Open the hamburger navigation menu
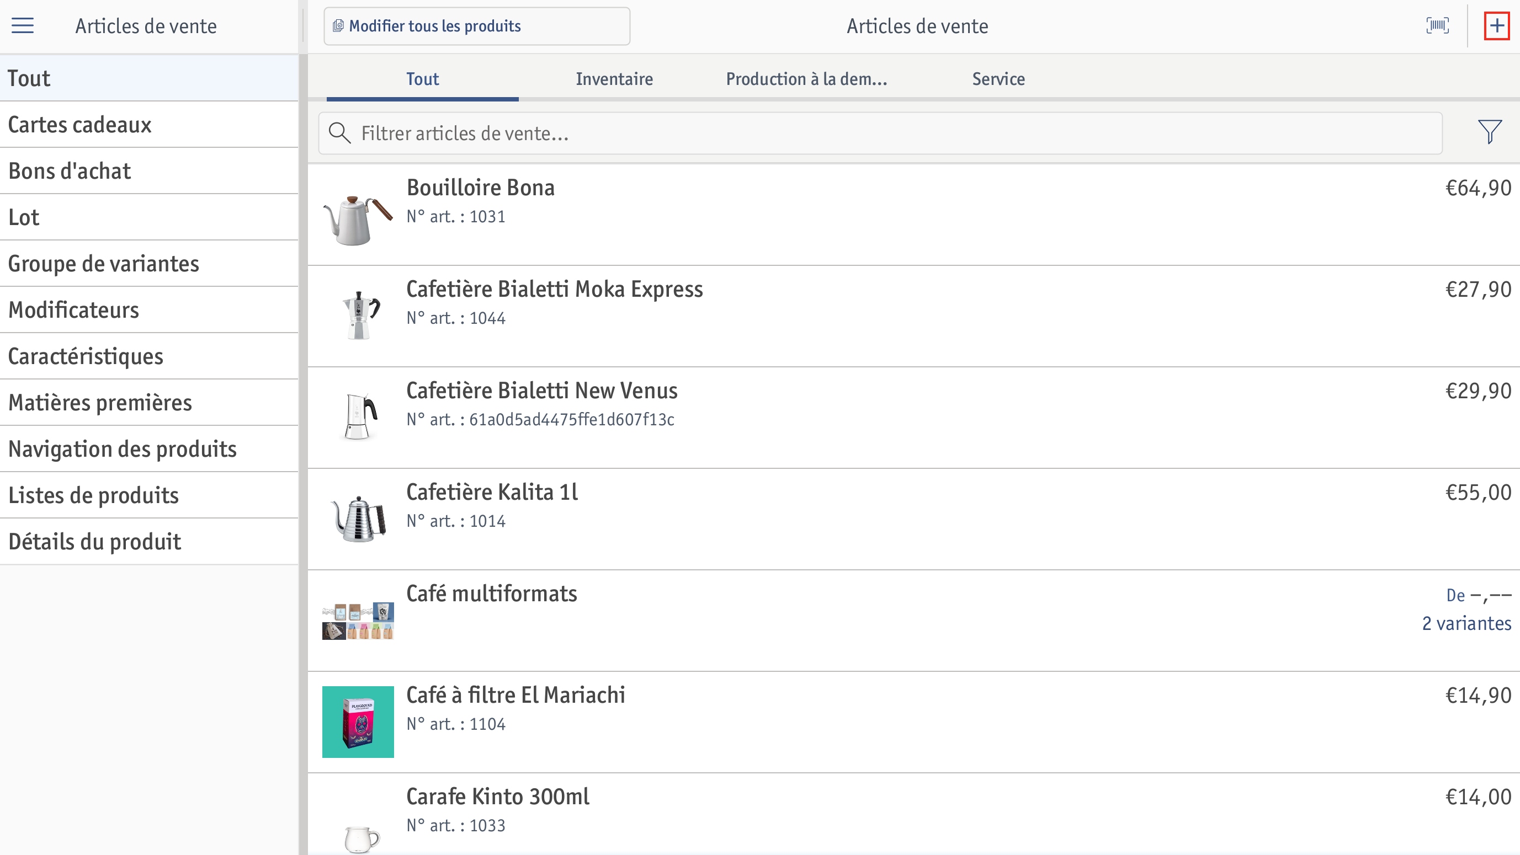Image resolution: width=1520 pixels, height=855 pixels. tap(23, 25)
